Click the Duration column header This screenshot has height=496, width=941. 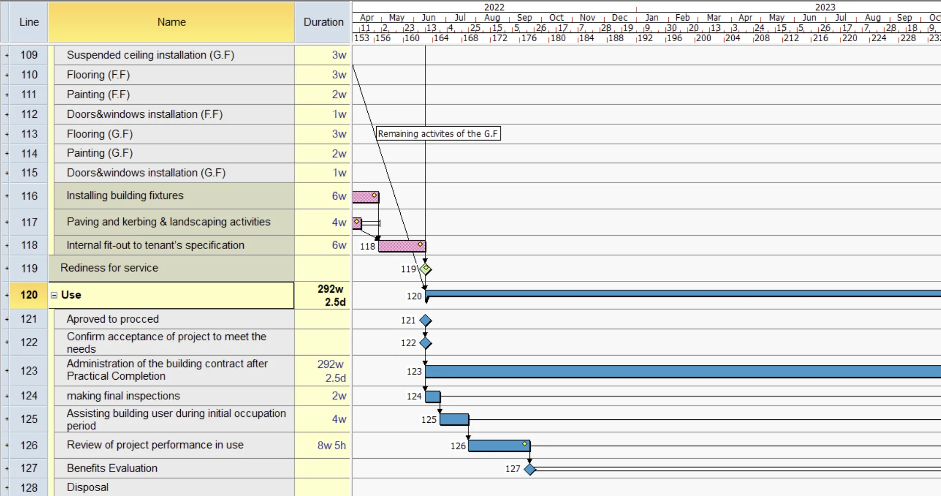pos(323,22)
